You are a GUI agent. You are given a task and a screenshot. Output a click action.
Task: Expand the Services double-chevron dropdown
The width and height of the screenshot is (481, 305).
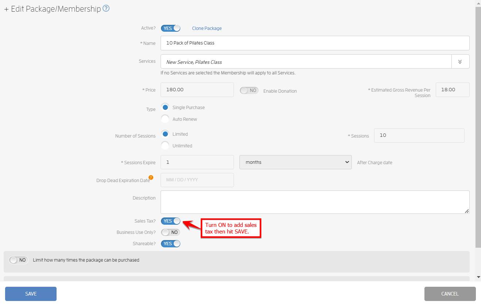coord(460,62)
